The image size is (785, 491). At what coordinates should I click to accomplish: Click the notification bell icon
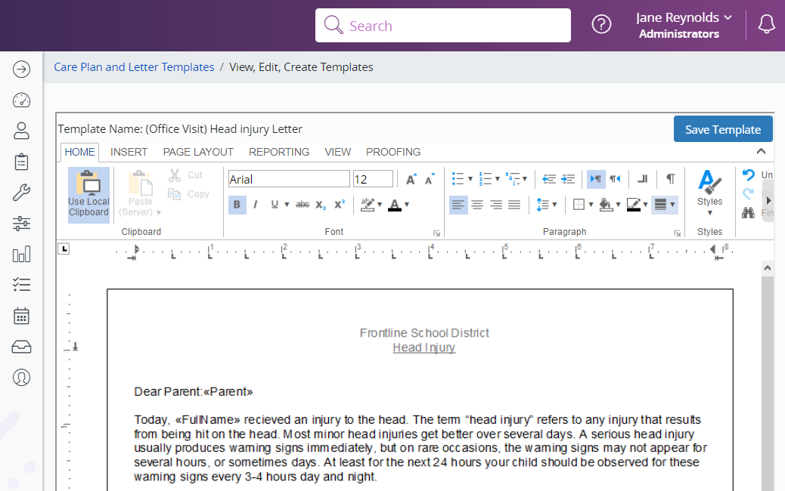pyautogui.click(x=766, y=23)
